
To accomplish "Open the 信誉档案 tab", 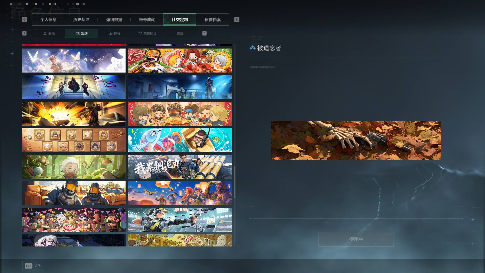I will click(212, 19).
